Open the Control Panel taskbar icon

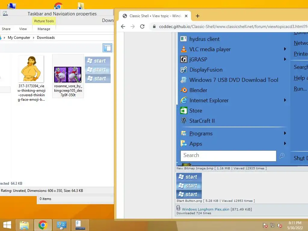pyautogui.click(x=61, y=225)
